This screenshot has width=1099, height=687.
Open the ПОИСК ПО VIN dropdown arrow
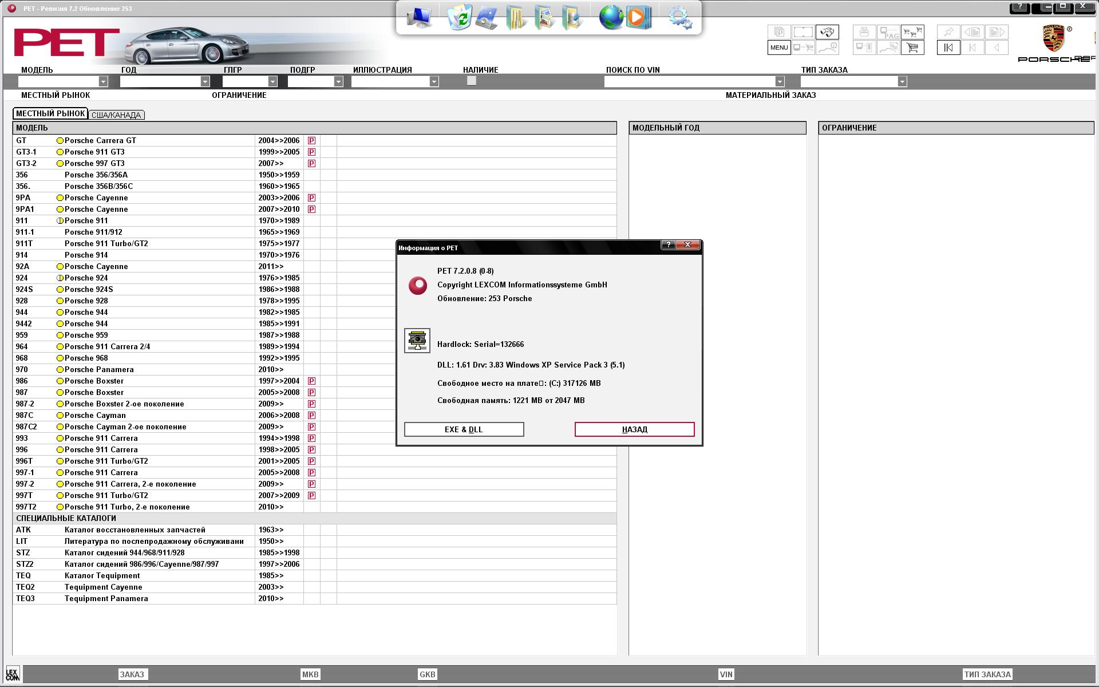pos(779,81)
